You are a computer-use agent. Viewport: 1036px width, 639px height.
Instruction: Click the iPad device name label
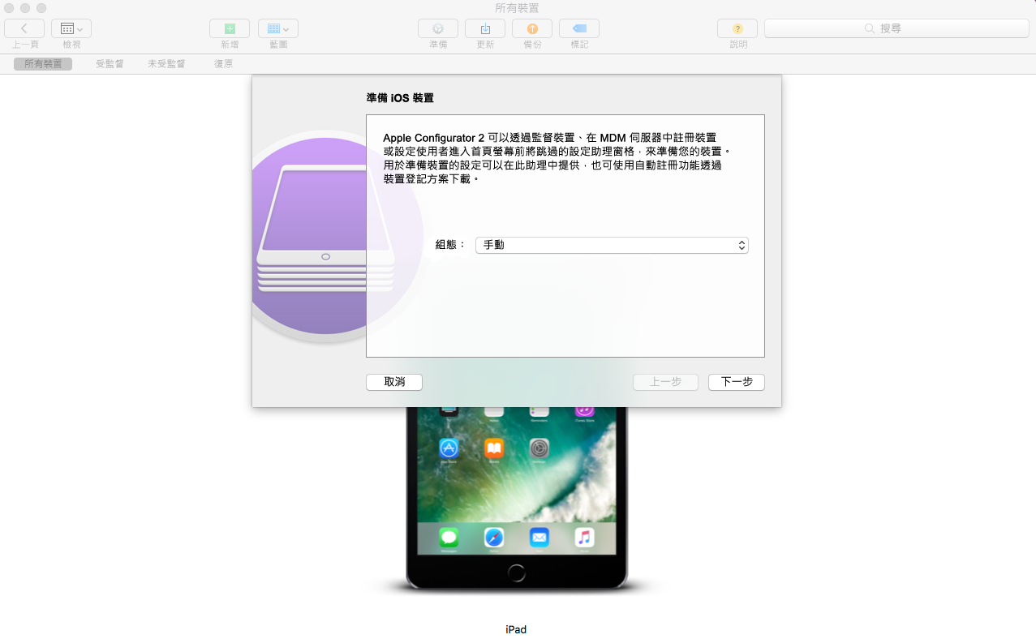click(x=516, y=629)
